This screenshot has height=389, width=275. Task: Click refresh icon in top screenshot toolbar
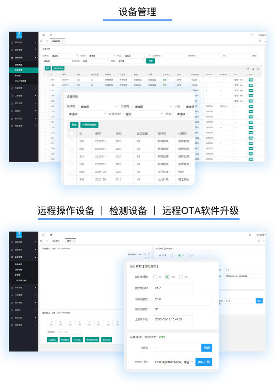51,36
